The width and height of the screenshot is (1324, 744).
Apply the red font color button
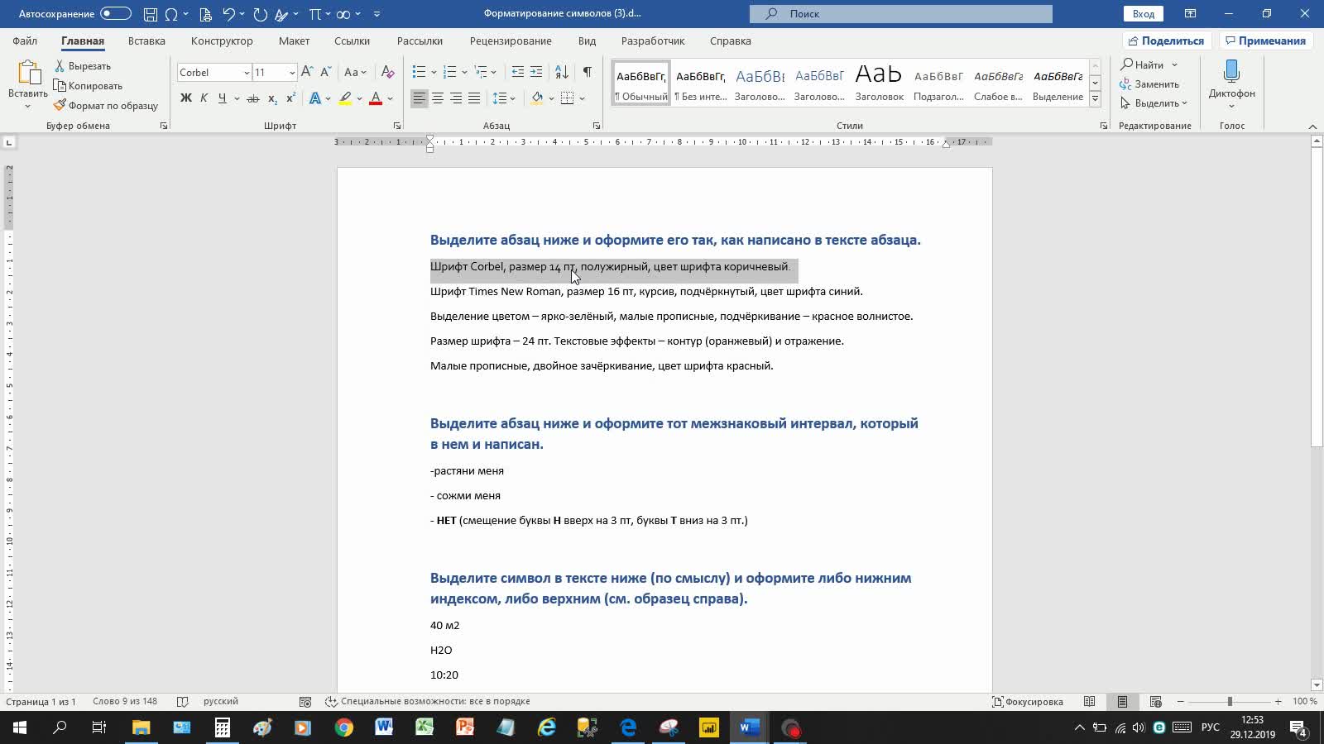tap(376, 98)
